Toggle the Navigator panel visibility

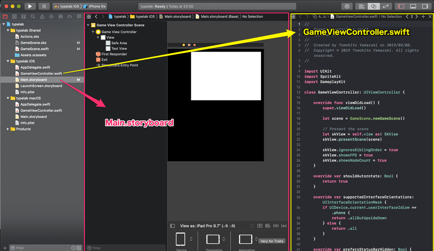[x=401, y=6]
